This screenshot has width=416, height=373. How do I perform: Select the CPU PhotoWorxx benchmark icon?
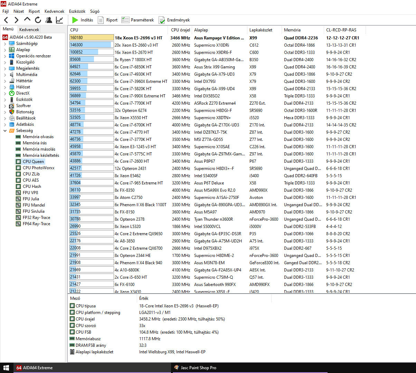pyautogui.click(x=18, y=168)
